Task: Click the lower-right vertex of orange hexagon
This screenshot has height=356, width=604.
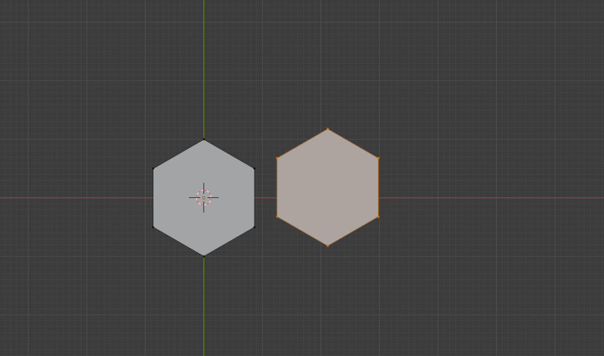Action: (378, 217)
